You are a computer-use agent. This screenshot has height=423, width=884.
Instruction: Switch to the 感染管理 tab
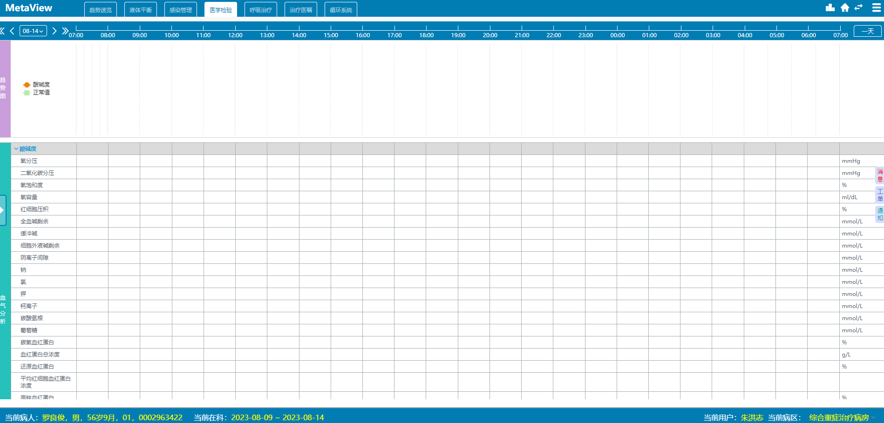[181, 10]
